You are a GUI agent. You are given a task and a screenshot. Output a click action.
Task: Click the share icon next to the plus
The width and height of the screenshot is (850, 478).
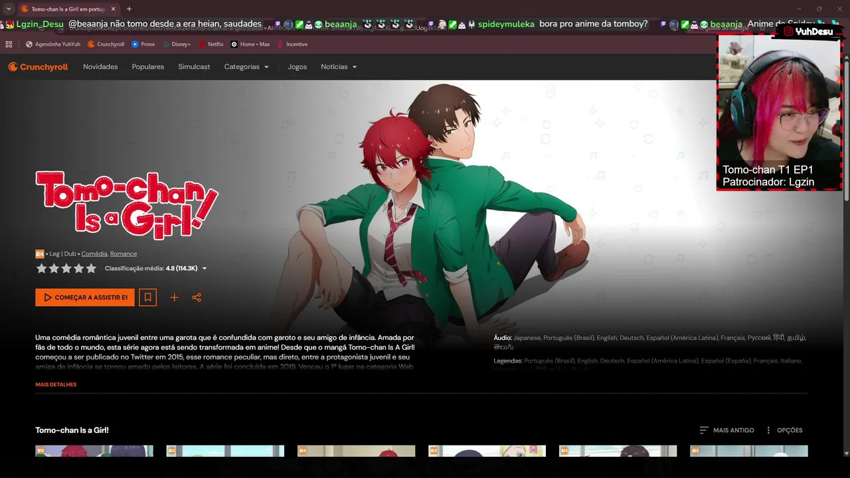pyautogui.click(x=197, y=297)
